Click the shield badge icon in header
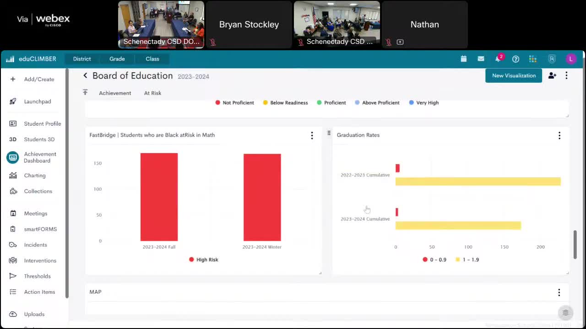The image size is (586, 329). [552, 59]
